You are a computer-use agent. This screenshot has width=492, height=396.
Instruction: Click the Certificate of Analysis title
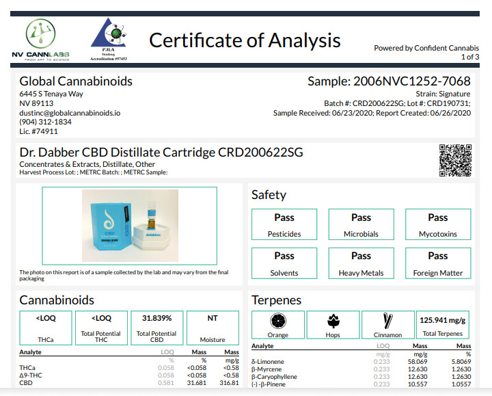pos(245,40)
